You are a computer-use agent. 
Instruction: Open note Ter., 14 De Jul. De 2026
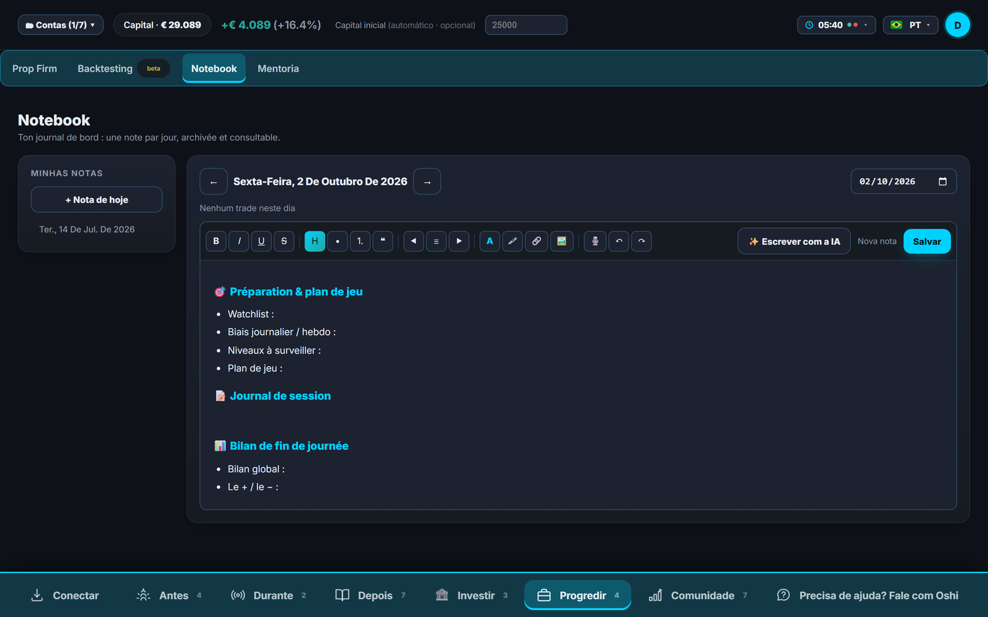pos(87,230)
